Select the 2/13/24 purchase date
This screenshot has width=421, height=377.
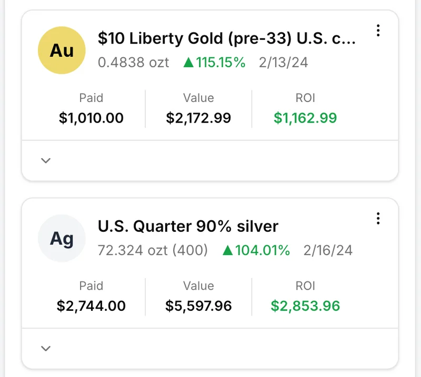click(283, 63)
